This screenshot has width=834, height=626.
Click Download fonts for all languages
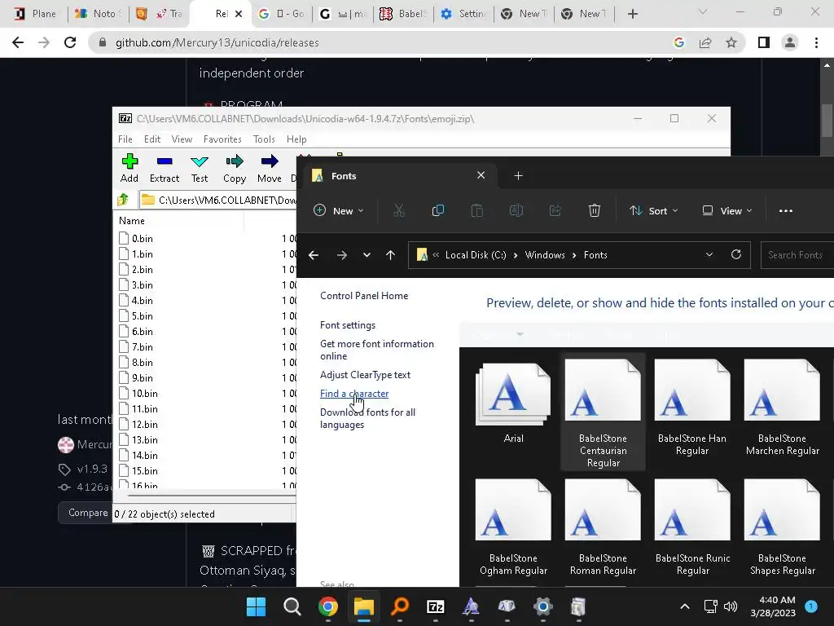coord(367,418)
